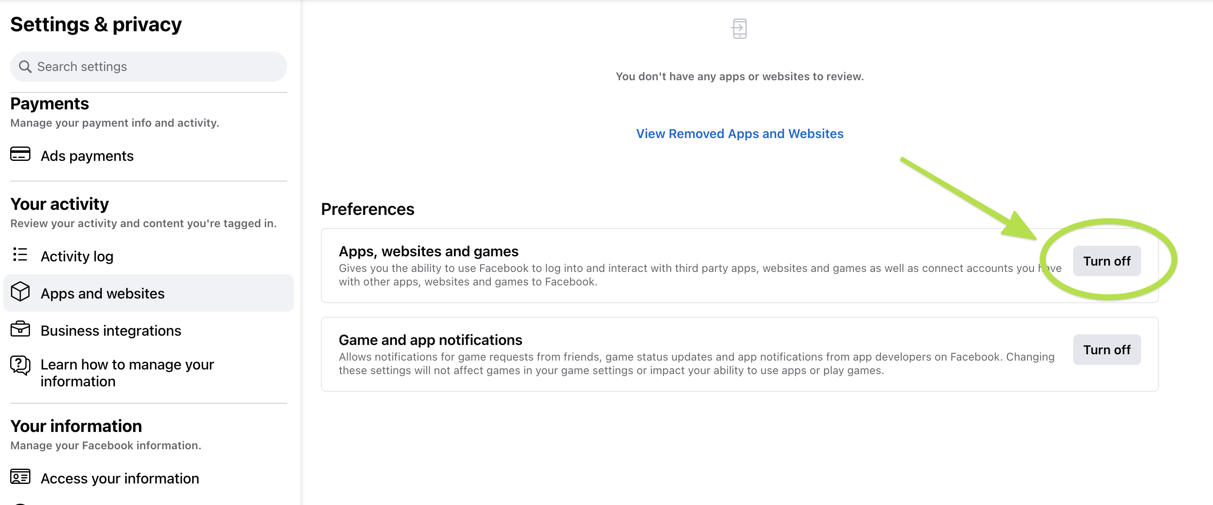Open Business integrations page
Viewport: 1213px width, 505px height.
tap(111, 331)
